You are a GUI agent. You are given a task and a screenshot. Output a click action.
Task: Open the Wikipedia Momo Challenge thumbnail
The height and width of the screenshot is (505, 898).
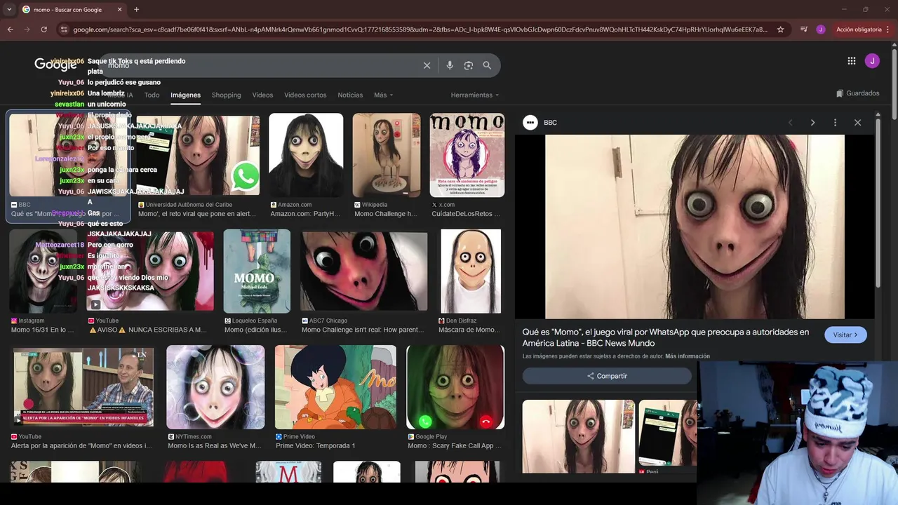[386, 155]
